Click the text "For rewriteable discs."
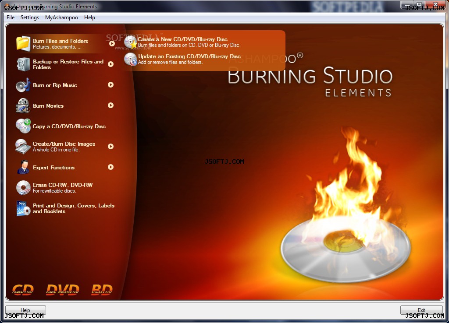 [54, 191]
